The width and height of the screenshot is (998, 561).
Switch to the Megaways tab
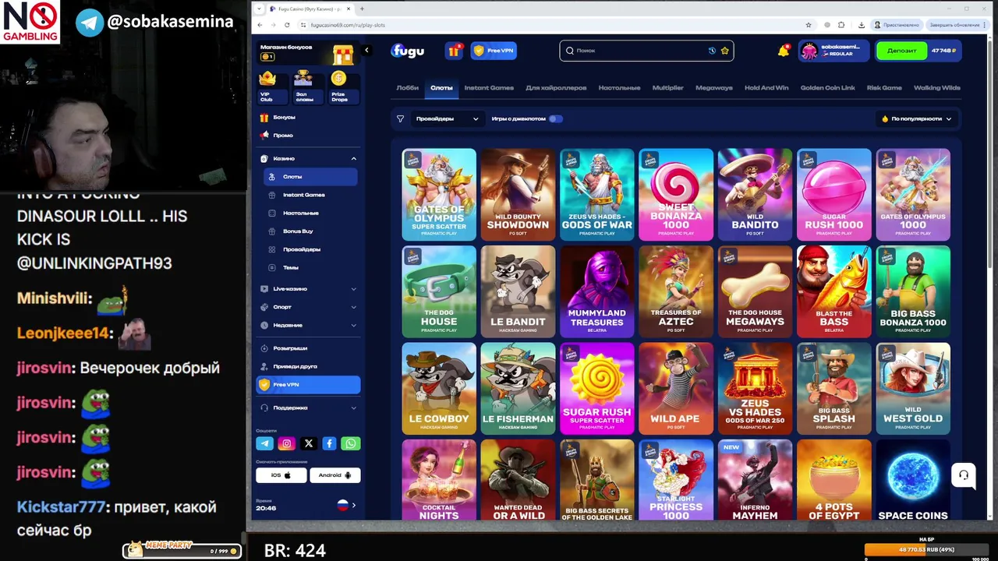point(714,88)
